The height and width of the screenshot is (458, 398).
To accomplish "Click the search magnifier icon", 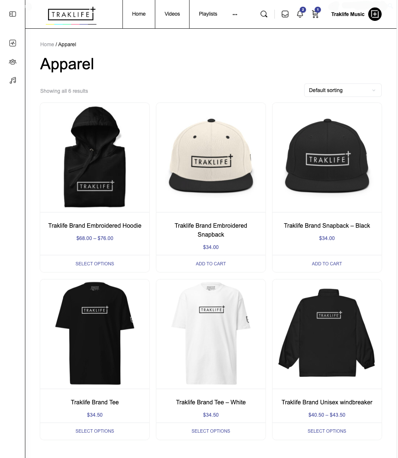I will coord(264,14).
